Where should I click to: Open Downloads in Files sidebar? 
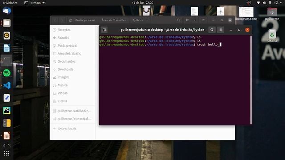[x=73, y=69]
